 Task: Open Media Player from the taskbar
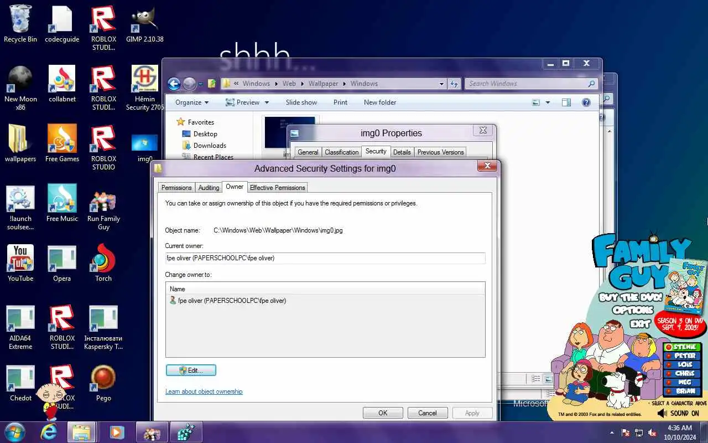click(x=116, y=432)
